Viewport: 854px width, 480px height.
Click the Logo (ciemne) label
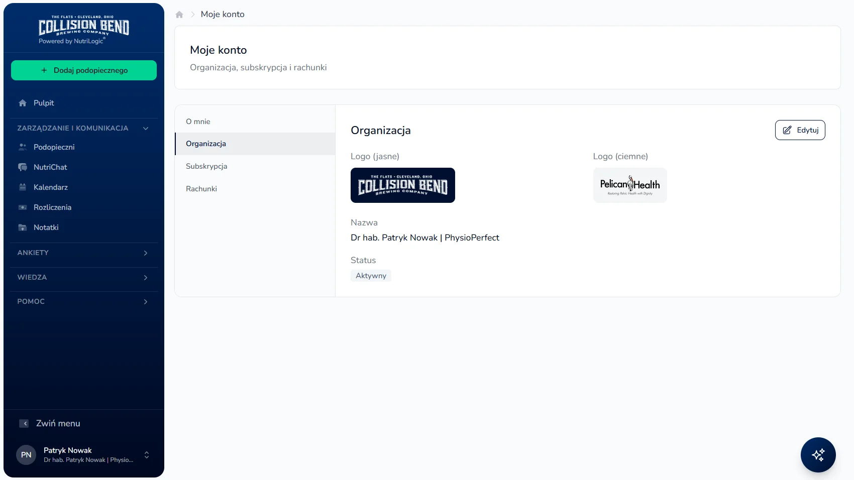(x=620, y=157)
